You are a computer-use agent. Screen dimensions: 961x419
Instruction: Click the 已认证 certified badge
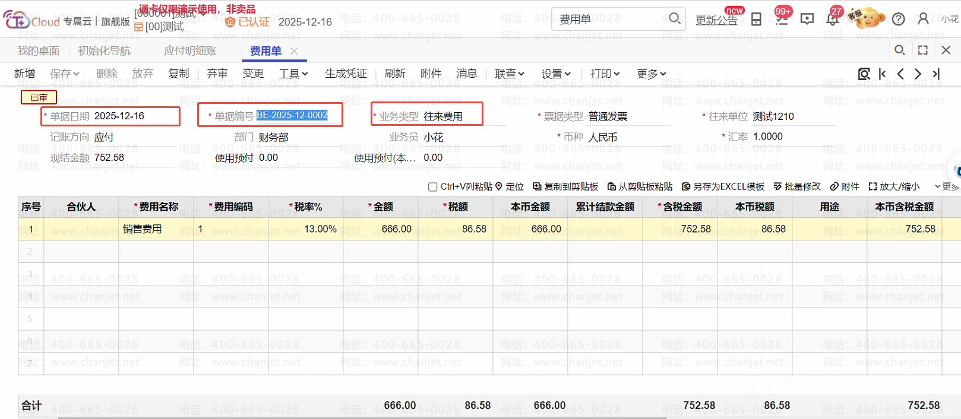(248, 22)
